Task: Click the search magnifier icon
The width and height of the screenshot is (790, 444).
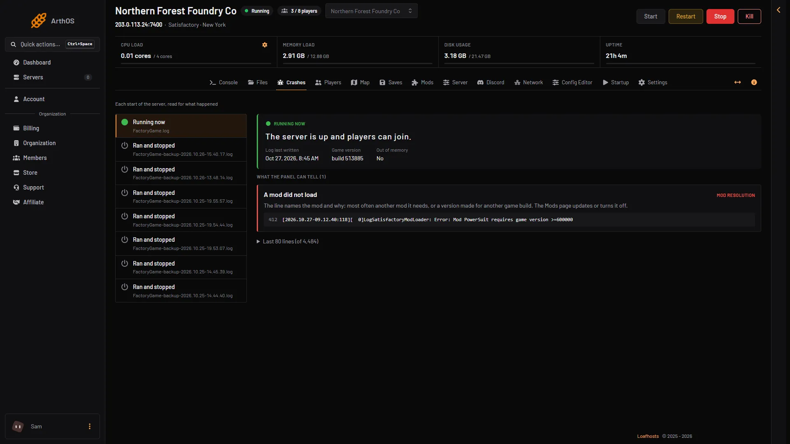Action: click(x=14, y=44)
